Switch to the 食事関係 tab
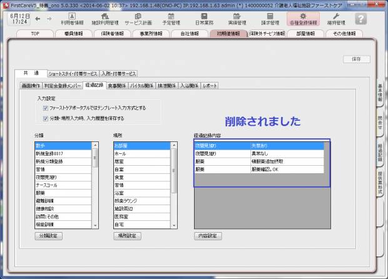 tap(117, 84)
